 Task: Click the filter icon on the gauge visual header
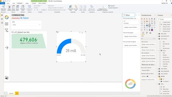coord(80,33)
